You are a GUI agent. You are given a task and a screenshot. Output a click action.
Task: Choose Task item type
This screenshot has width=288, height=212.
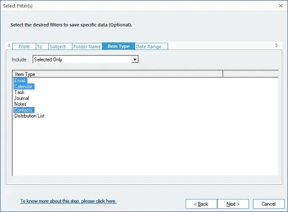pyautogui.click(x=19, y=92)
